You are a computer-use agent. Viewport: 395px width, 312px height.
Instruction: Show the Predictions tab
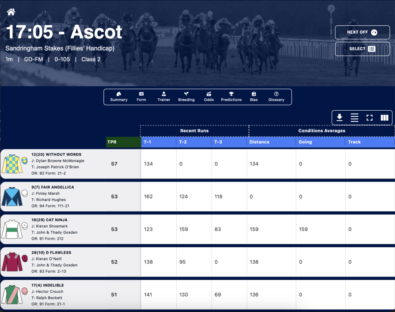(x=231, y=97)
